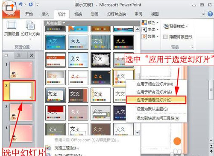Click the Redo icon in the quick access toolbar
Viewport: 214px width, 156px height.
pos(30,4)
